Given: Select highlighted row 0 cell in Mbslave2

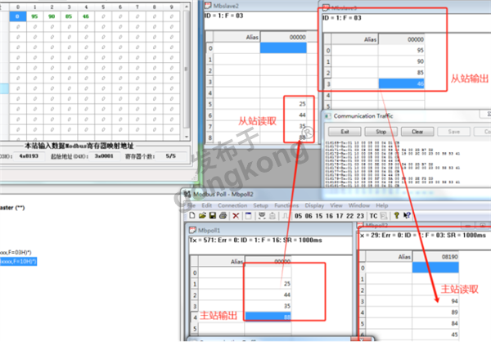Looking at the screenshot, I should point(283,48).
